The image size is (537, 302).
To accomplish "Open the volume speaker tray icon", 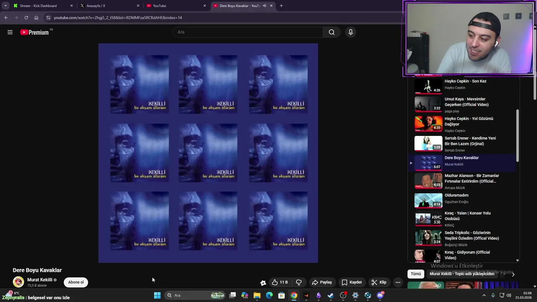I will click(509, 295).
